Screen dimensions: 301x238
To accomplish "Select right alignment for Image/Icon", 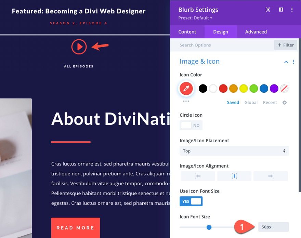I will click(x=271, y=175).
